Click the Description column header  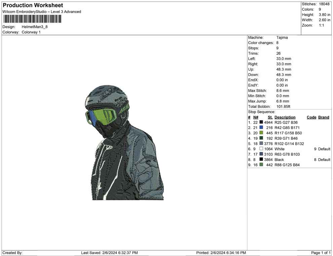285,117
